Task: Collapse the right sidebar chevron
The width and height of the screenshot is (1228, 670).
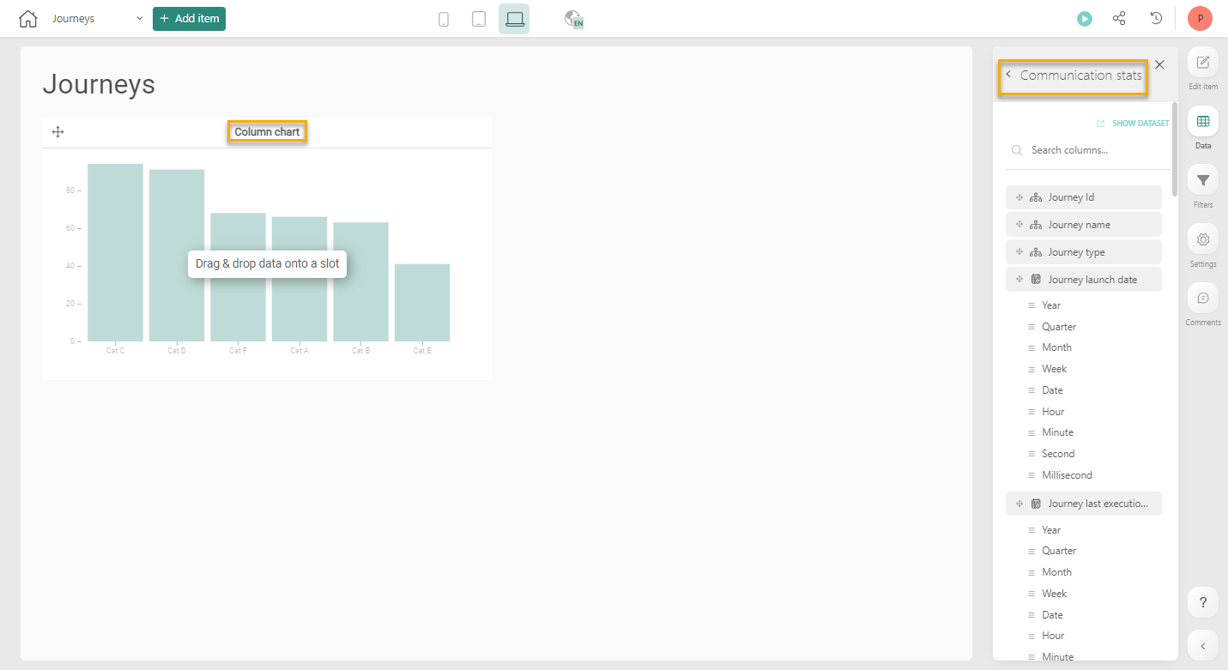Action: (1202, 646)
